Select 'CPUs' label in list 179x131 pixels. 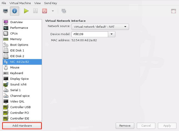pyautogui.click(x=14, y=33)
